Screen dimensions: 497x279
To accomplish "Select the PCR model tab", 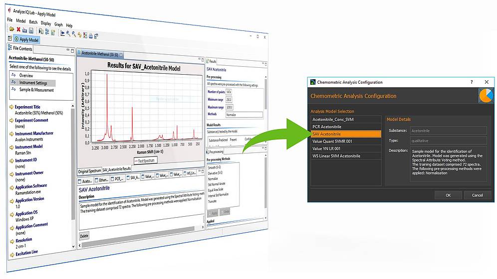I will (x=118, y=178).
